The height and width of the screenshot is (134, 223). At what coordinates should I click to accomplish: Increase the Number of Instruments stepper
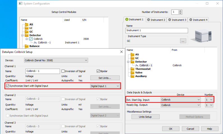(180, 11)
